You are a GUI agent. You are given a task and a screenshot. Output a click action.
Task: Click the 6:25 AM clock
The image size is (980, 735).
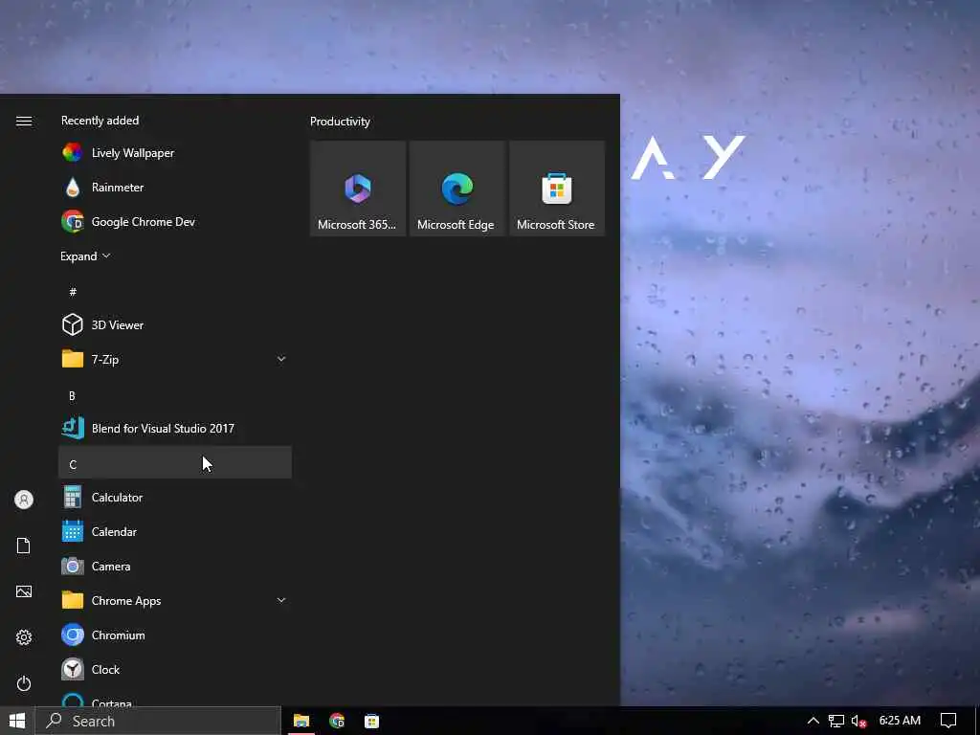[x=900, y=721]
